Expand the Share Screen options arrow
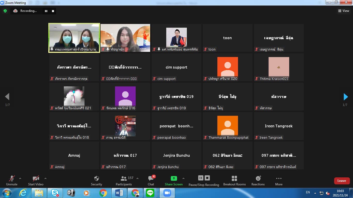Image resolution: width=353 pixels, height=198 pixels. click(183, 178)
